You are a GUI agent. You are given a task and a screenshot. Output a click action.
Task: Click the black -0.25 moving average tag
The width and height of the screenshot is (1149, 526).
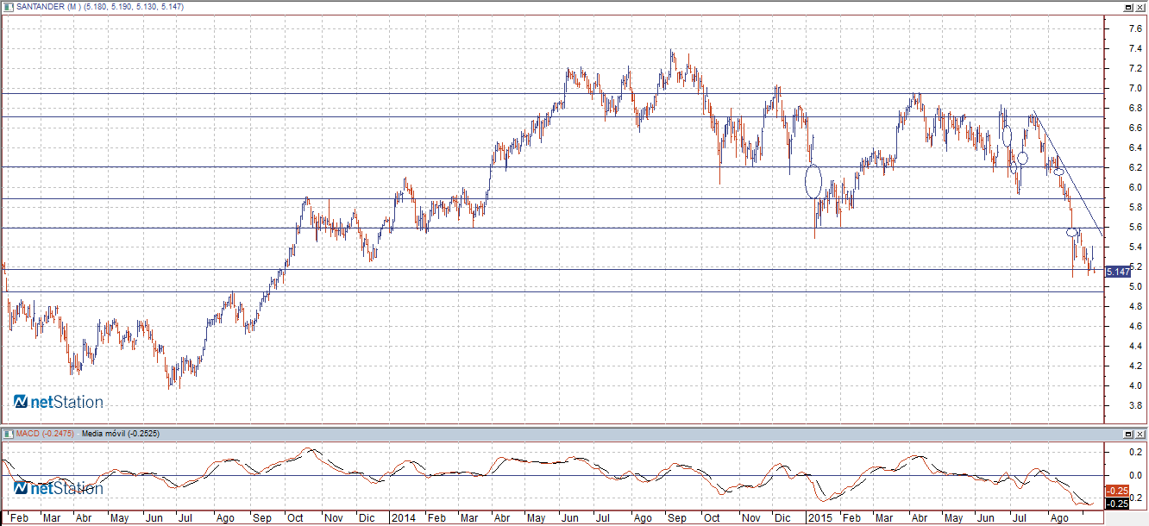pyautogui.click(x=1117, y=503)
